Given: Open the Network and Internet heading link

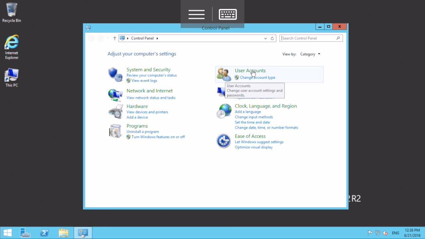Looking at the screenshot, I should click(x=149, y=91).
